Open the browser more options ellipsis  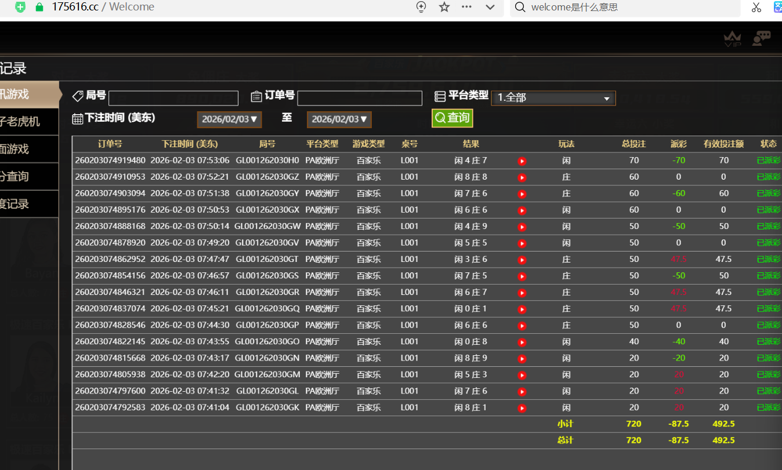click(466, 7)
